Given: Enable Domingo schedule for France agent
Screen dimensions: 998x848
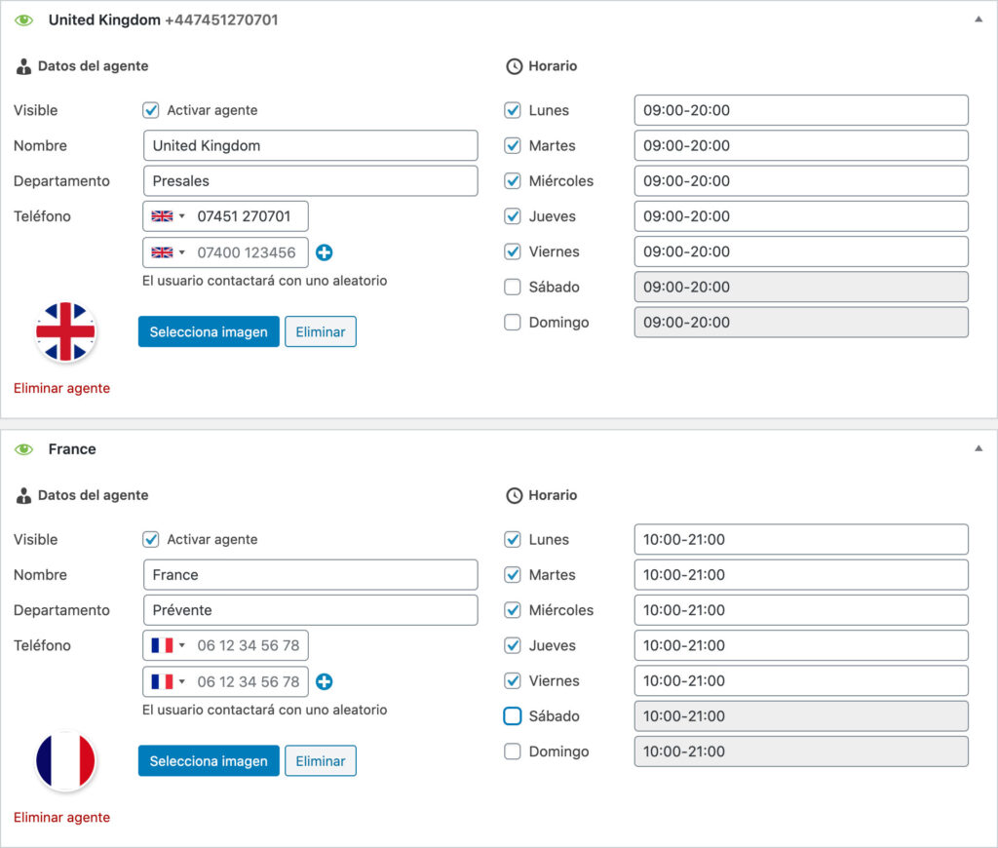Looking at the screenshot, I should coord(513,752).
